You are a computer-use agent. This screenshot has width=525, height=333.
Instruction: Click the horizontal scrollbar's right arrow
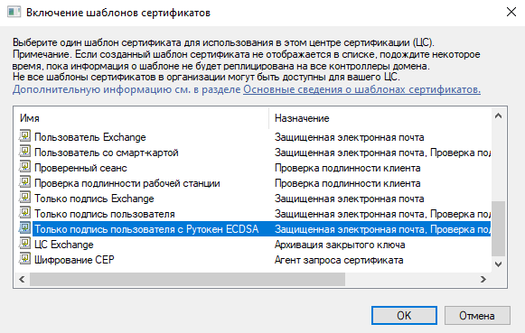coord(483,279)
